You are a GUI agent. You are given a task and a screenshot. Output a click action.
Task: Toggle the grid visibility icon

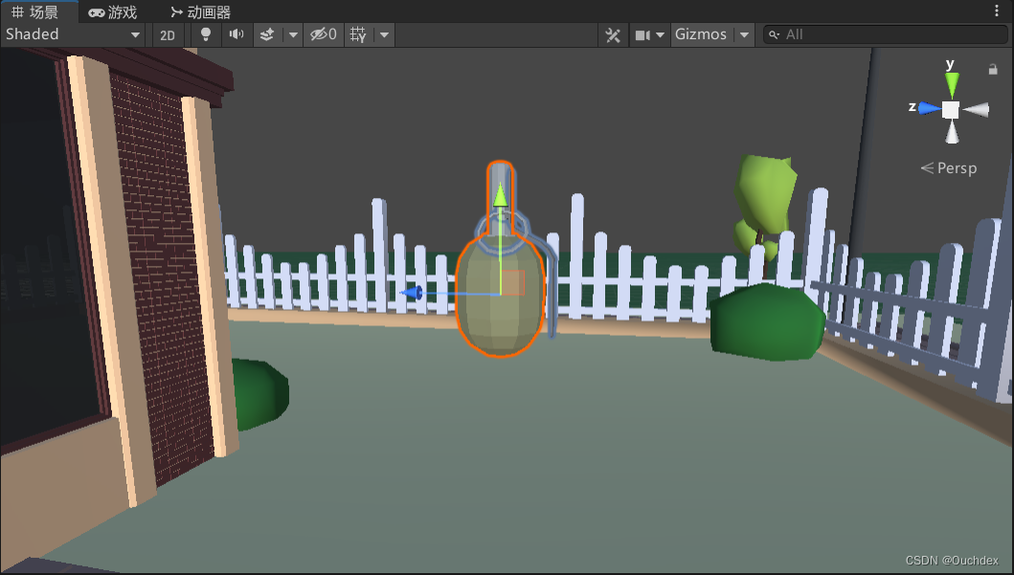(358, 34)
